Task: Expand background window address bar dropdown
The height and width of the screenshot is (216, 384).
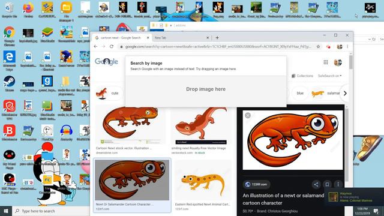Action: coord(370,39)
